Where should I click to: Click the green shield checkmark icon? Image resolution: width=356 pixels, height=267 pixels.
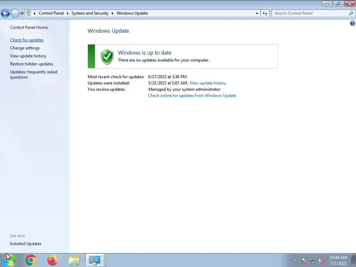[x=107, y=57]
